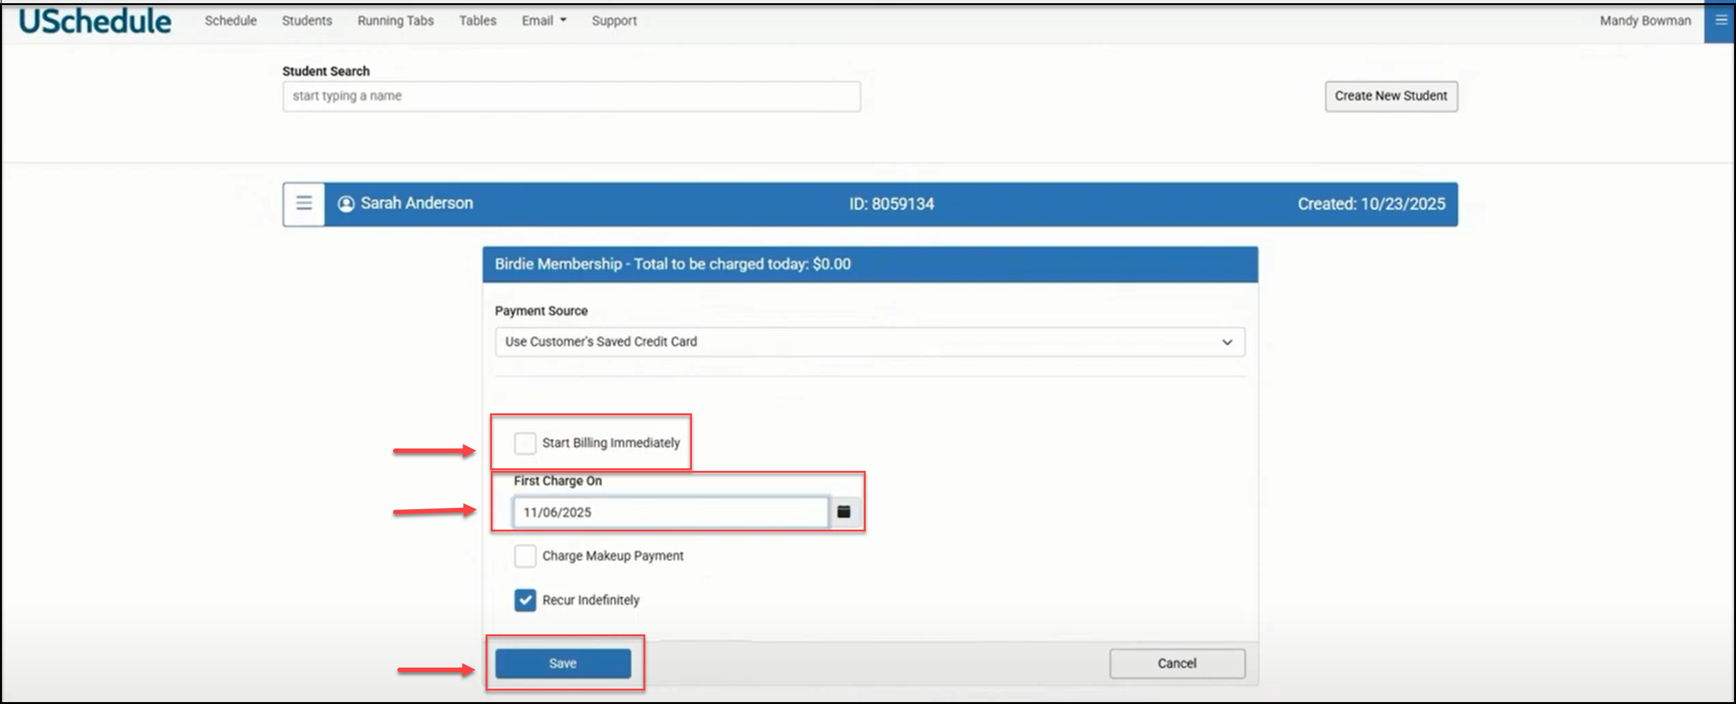This screenshot has height=704, width=1736.
Task: Open the calendar date picker icon
Action: (843, 512)
